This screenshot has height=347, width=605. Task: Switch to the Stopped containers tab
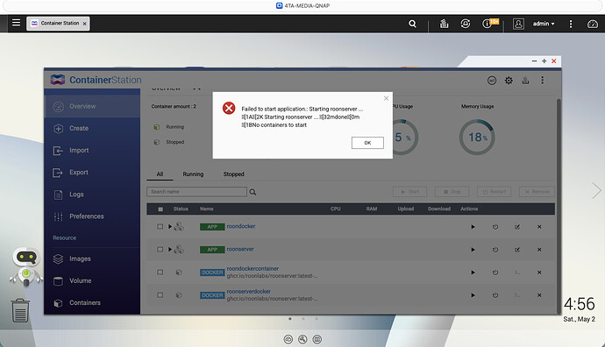233,174
